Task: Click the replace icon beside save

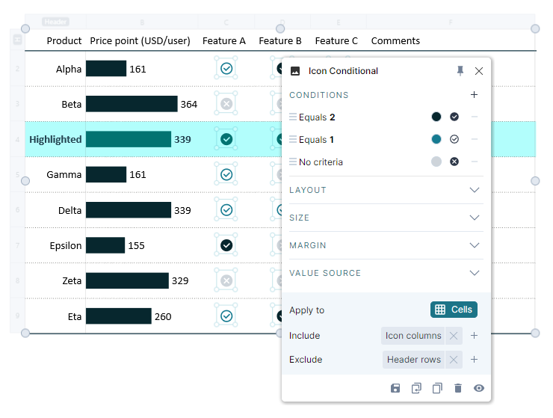Action: coord(416,388)
